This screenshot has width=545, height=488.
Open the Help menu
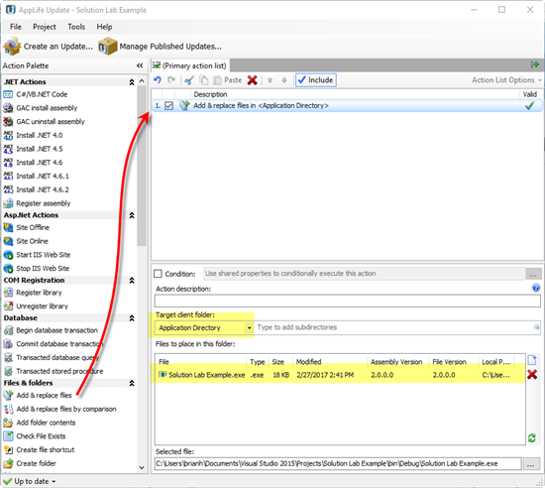pyautogui.click(x=104, y=27)
